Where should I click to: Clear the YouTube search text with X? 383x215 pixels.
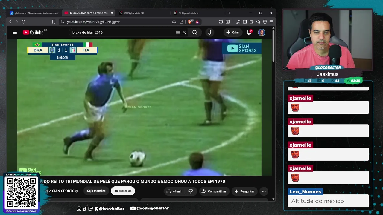184,32
